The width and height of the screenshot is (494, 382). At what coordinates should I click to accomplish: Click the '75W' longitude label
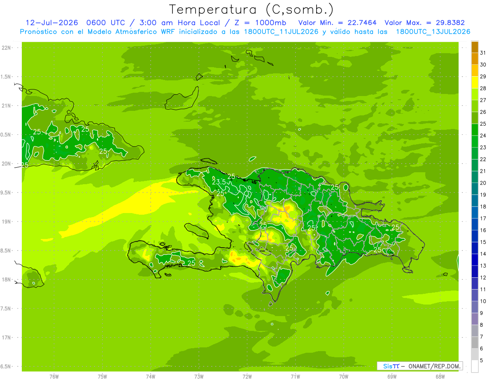click(102, 376)
